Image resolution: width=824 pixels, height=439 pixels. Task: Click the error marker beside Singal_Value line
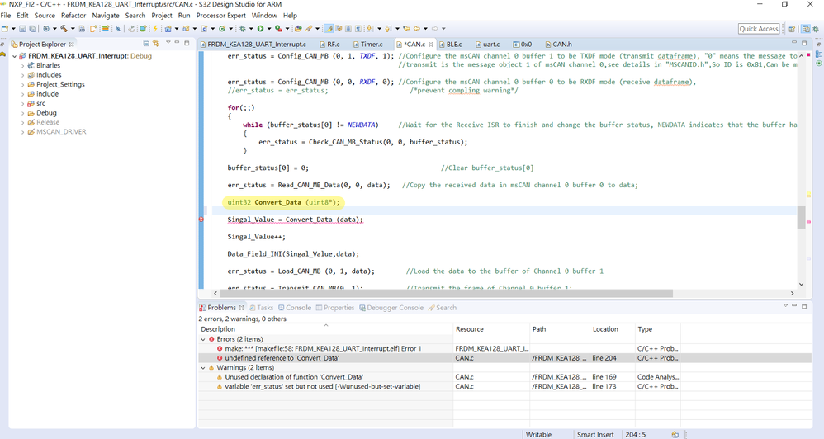[x=201, y=219]
